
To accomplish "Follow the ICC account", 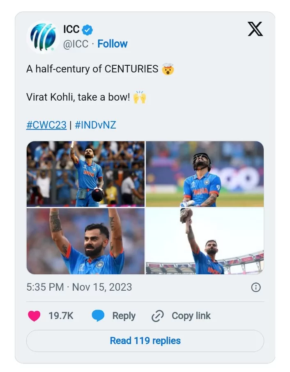I will [113, 44].
